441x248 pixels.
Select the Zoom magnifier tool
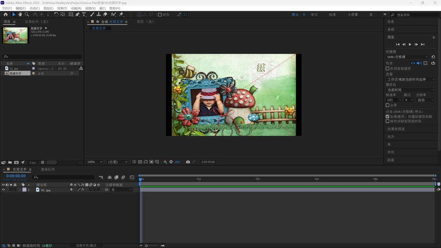pyautogui.click(x=27, y=14)
